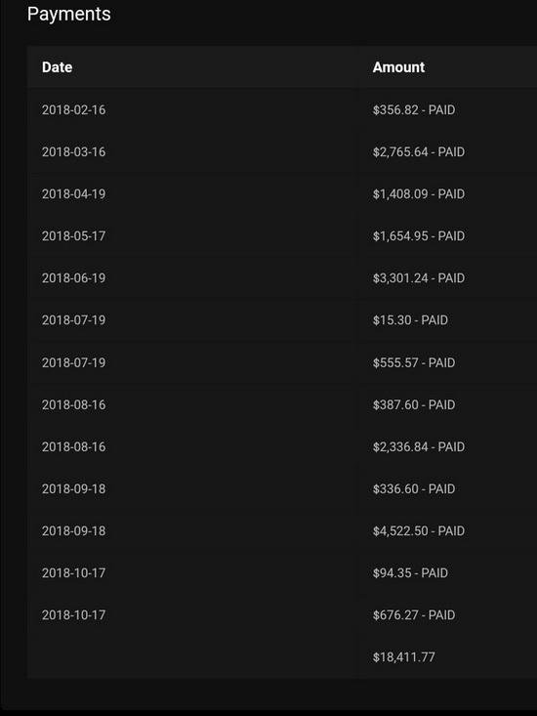537x716 pixels.
Task: Click the 2018-05-17 date cell
Action: pos(73,236)
